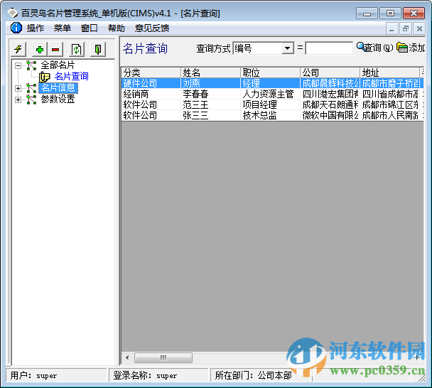Click the 职位 column header
Screen dimensions: 432x388
click(x=271, y=72)
